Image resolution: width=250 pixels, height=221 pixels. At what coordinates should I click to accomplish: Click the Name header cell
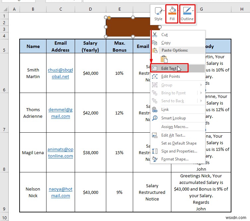pos(33,46)
